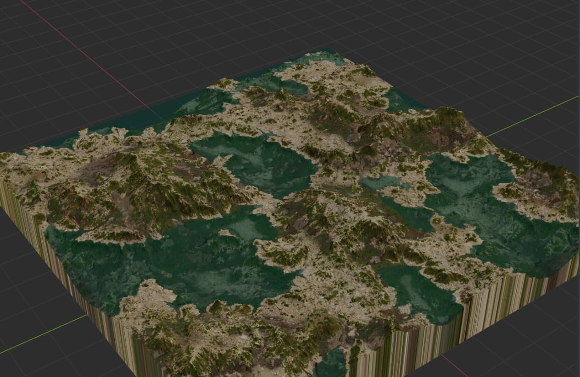This screenshot has width=580, height=377.
Task: Click the wide lake spanning the lower-left terrain
Action: [x=174, y=261]
